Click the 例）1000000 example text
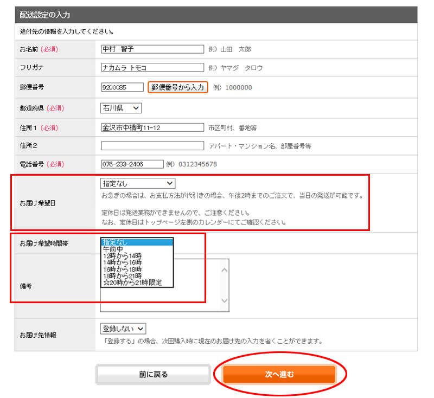This screenshot has height=398, width=434. 232,87
